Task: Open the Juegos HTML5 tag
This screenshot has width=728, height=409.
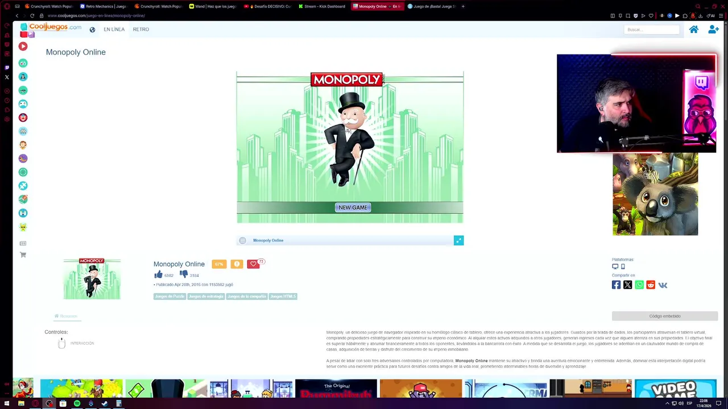Action: [x=283, y=297]
